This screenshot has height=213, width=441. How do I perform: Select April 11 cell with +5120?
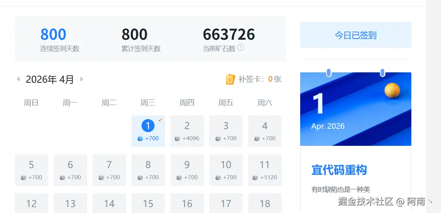point(265,170)
